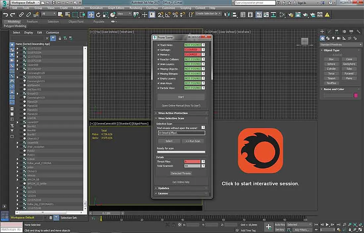Screen dimensions: 364x233
Task: Open Render Setup teapot icon
Action: point(291,15)
